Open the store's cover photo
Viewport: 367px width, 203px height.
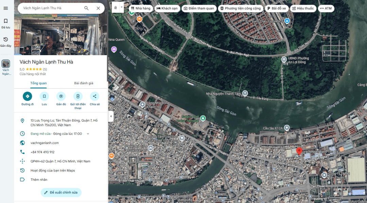[x=60, y=35]
